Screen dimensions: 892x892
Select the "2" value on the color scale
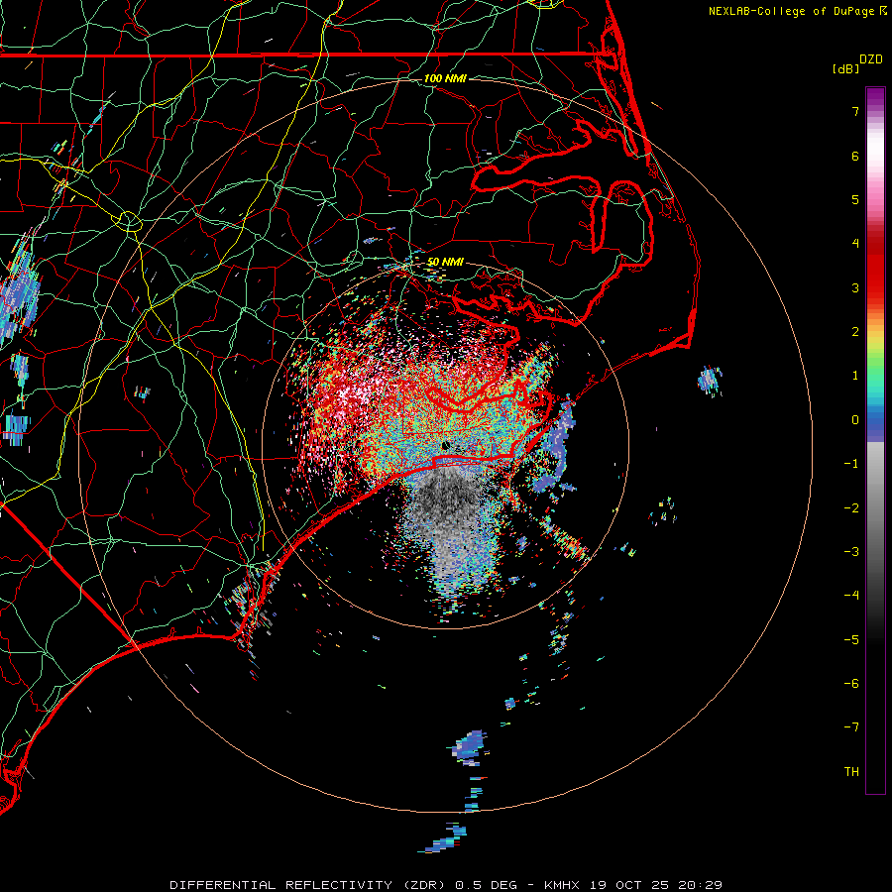pos(855,332)
